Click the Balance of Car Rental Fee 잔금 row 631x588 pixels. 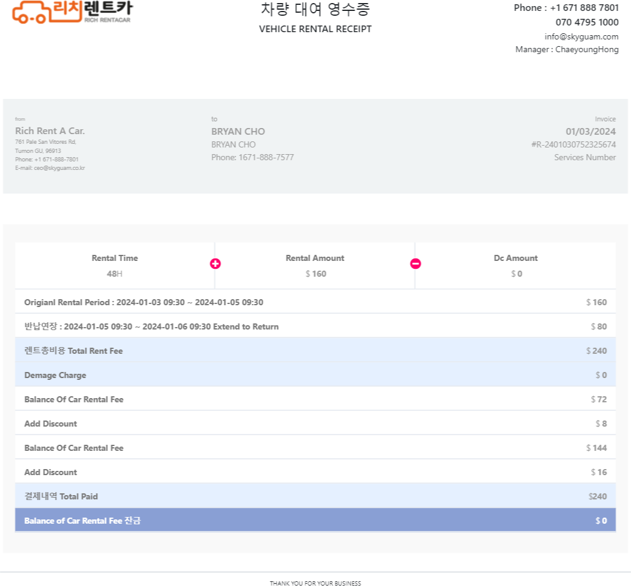coord(315,520)
